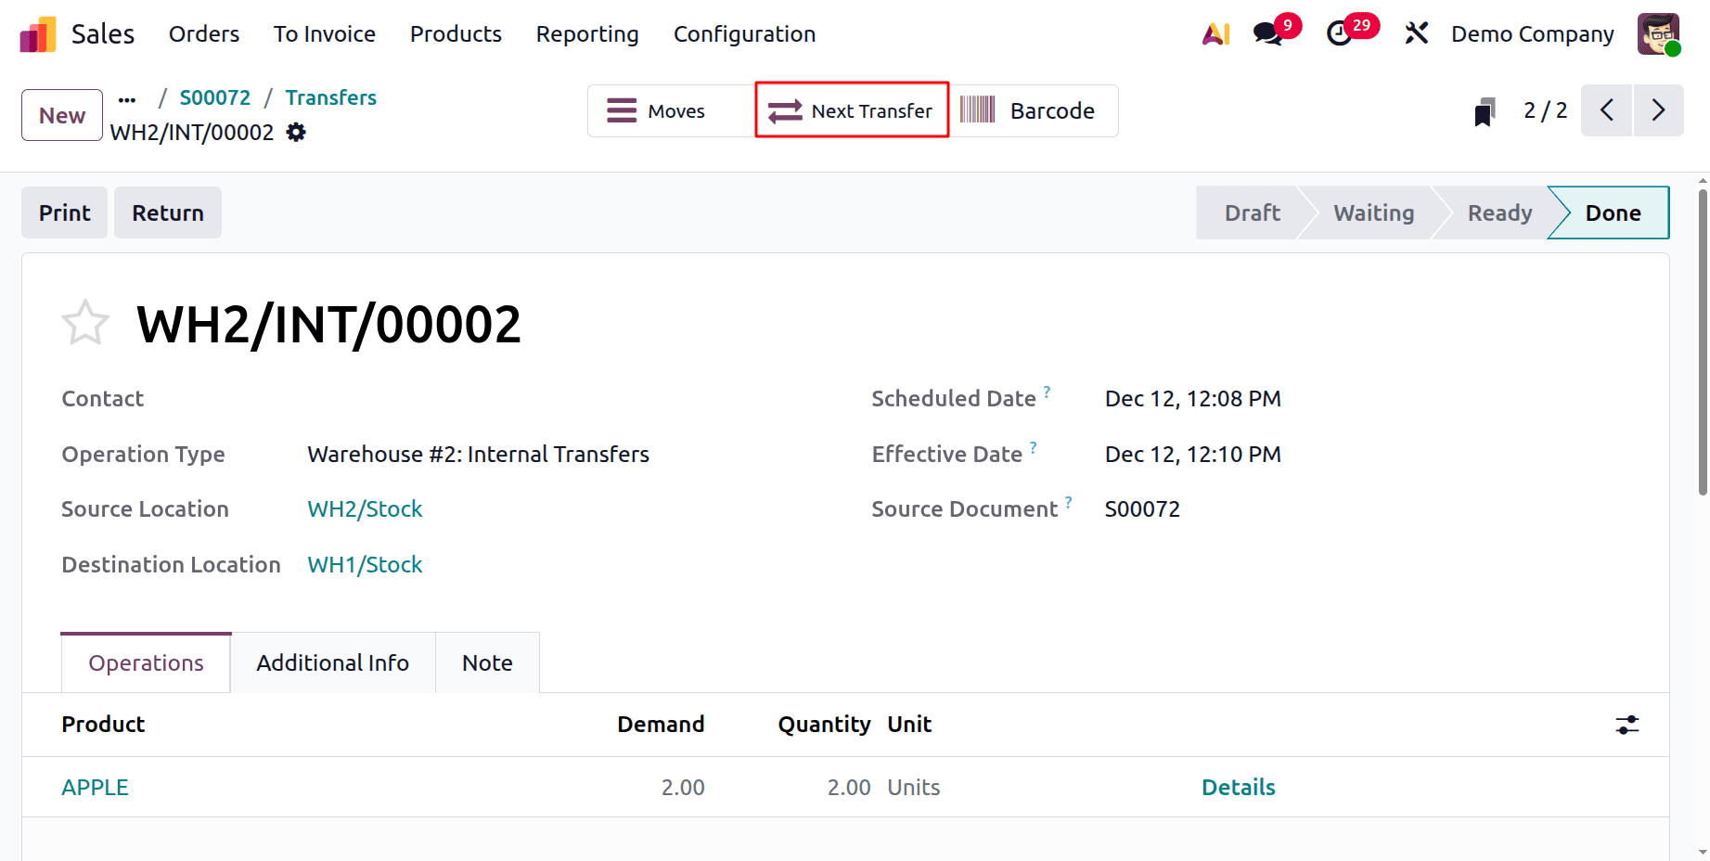
Task: View activities via the clock icon
Action: pyautogui.click(x=1340, y=33)
